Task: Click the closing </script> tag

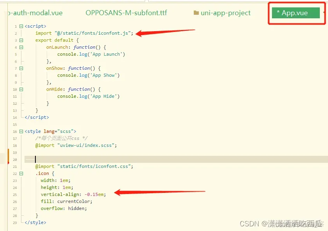Action: pyautogui.click(x=37, y=117)
